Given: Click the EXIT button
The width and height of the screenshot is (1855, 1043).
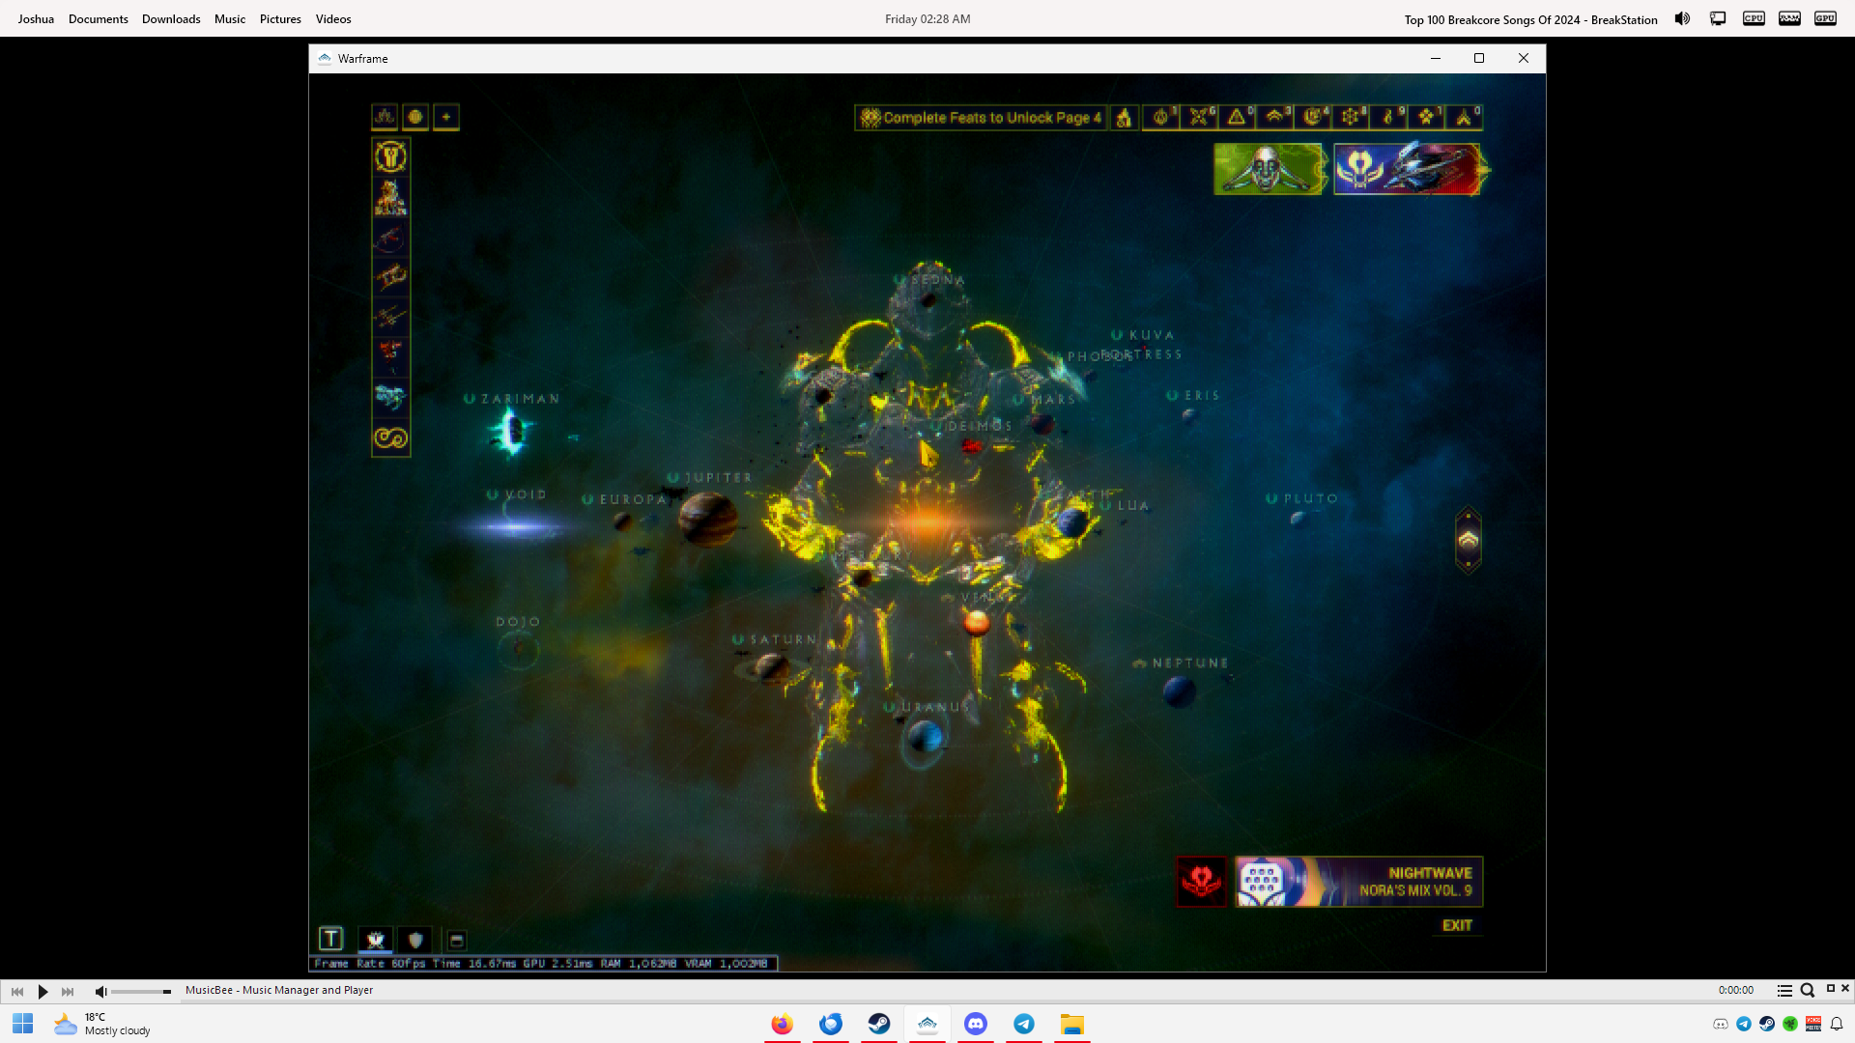Looking at the screenshot, I should tap(1457, 925).
